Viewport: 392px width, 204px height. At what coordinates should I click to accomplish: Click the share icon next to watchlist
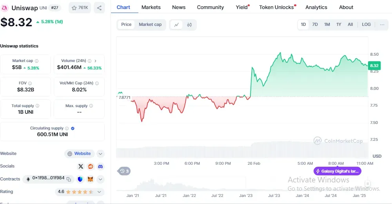point(99,8)
